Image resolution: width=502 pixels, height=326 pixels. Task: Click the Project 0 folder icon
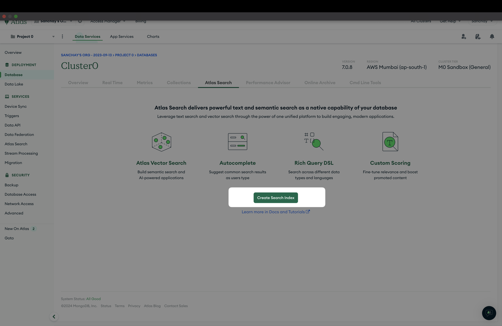tap(13, 37)
